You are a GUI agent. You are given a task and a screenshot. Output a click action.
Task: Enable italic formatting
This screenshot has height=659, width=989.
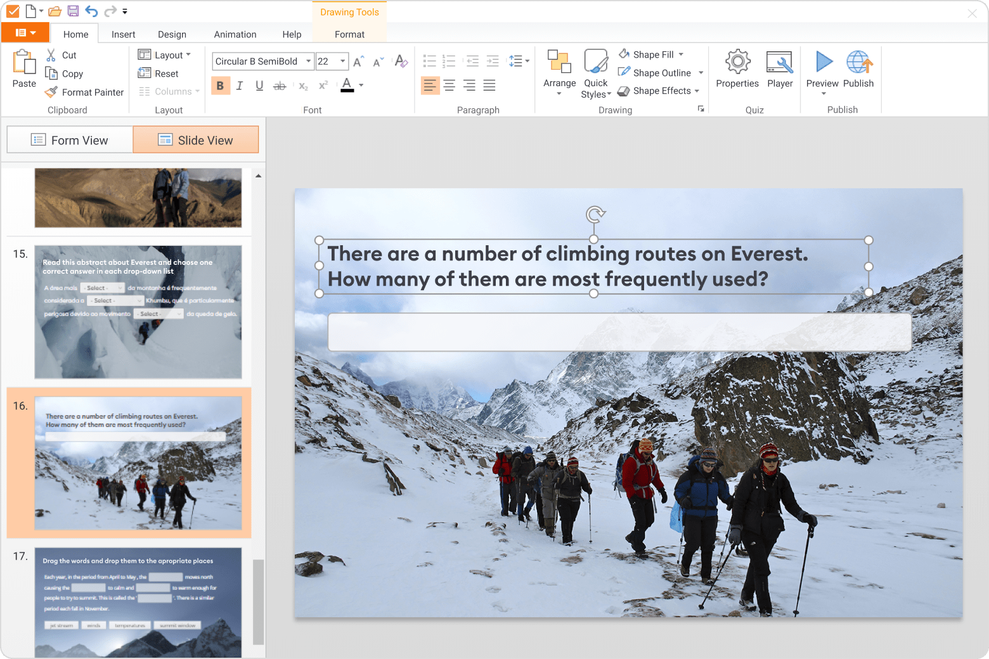[239, 85]
